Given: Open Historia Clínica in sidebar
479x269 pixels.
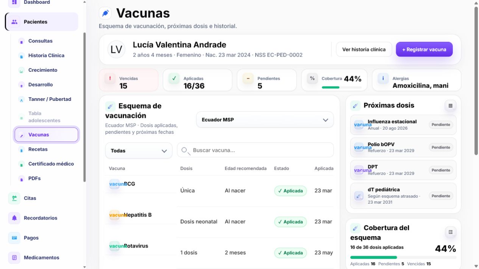Looking at the screenshot, I should (46, 56).
